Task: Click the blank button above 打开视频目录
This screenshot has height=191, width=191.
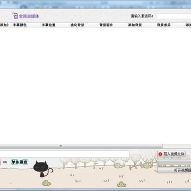Action: (x=174, y=162)
